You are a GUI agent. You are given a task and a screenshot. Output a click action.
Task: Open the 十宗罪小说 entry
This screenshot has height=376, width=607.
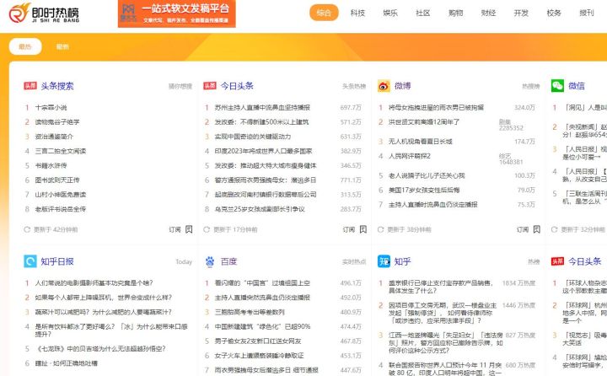point(51,107)
